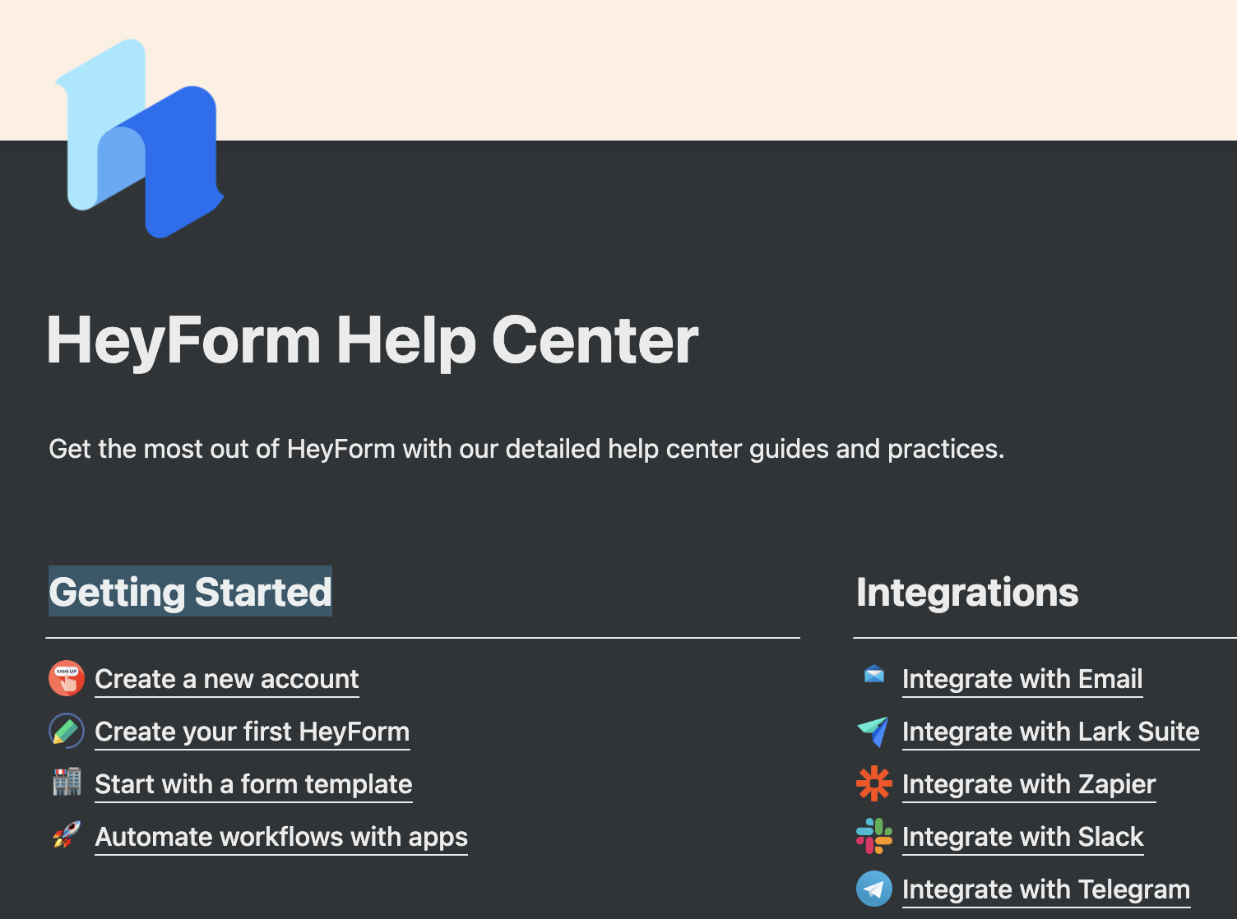Open Create your first HeyForm link
Image resolution: width=1237 pixels, height=919 pixels.
252,732
